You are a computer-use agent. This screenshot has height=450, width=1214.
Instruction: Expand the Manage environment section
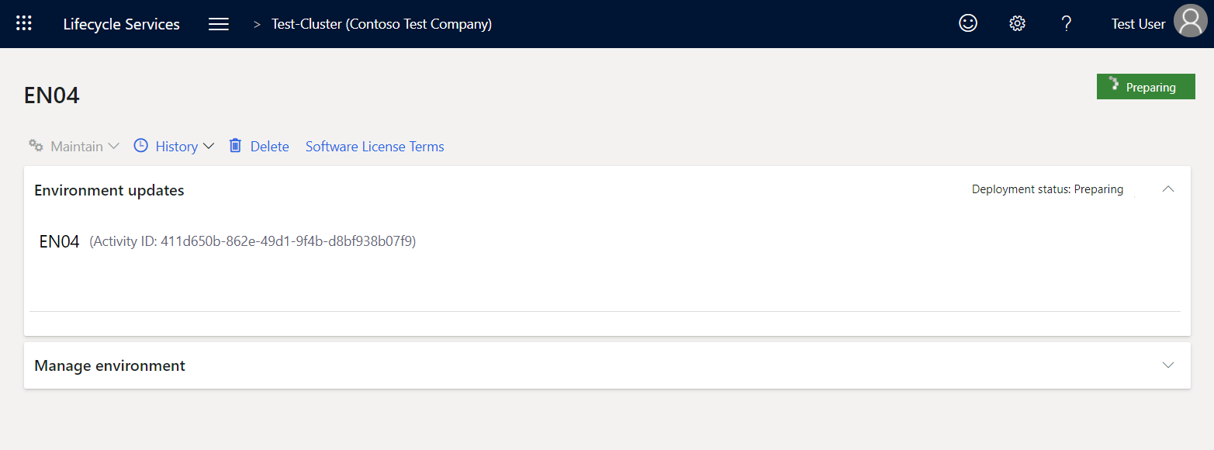coord(1168,364)
